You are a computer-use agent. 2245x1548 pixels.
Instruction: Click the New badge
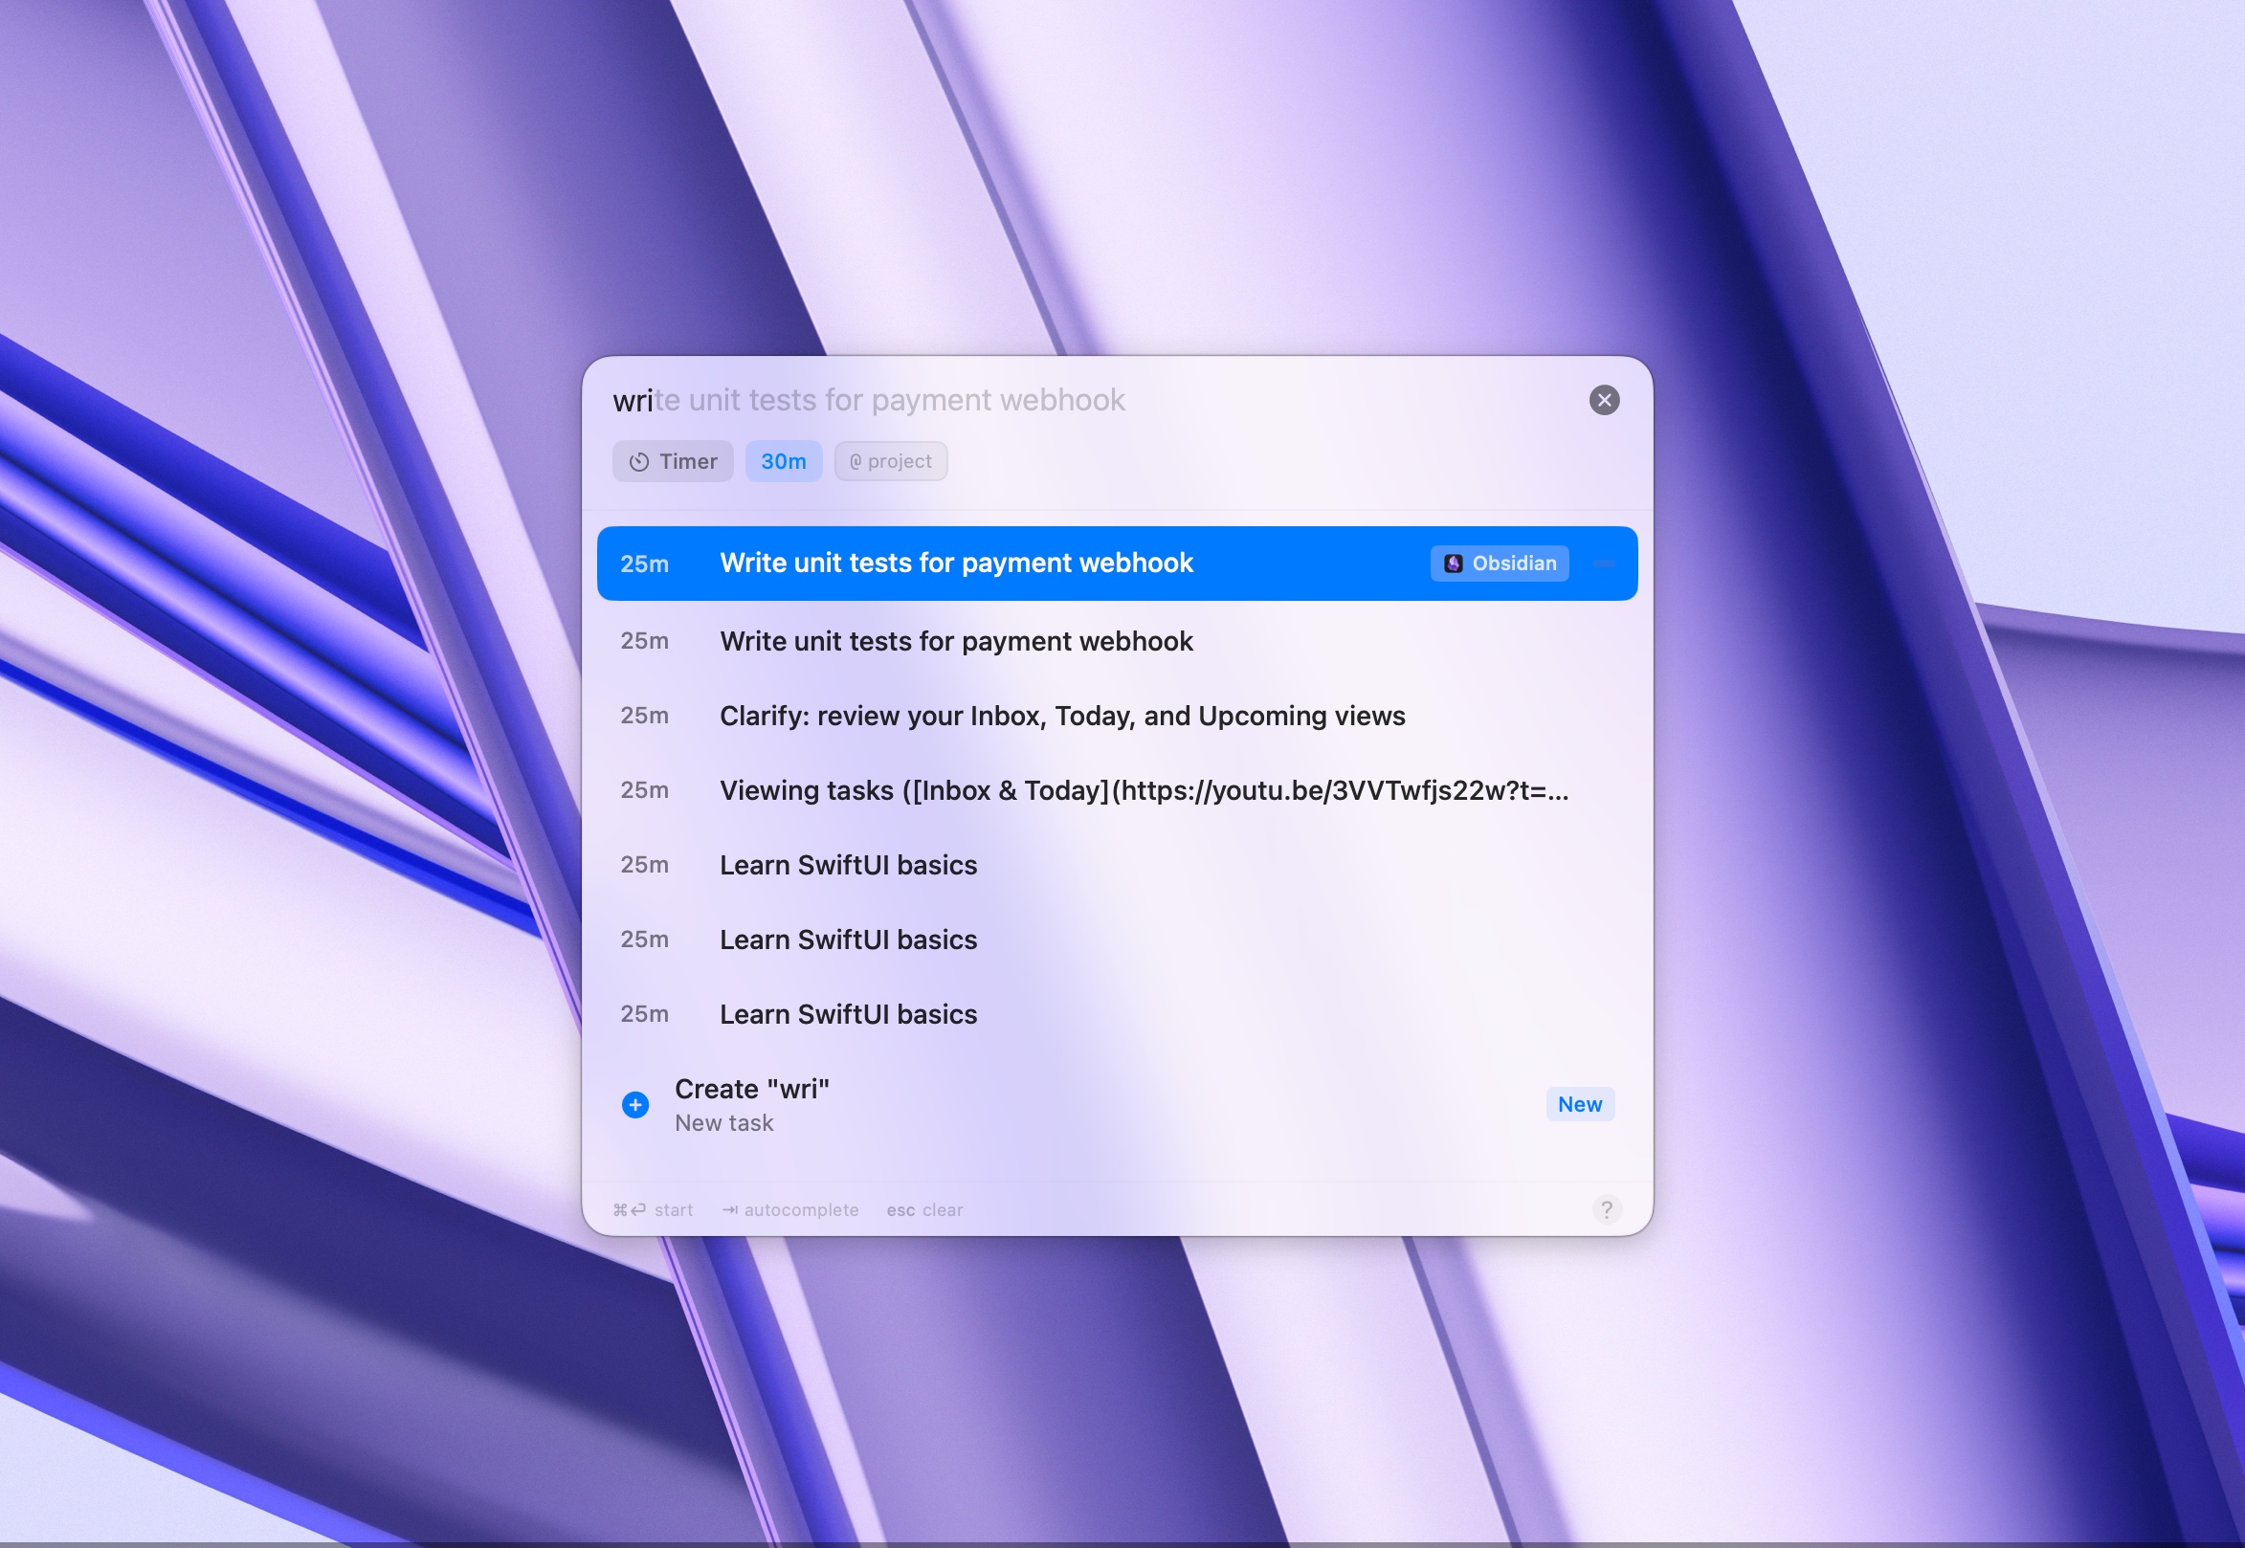tap(1580, 1105)
